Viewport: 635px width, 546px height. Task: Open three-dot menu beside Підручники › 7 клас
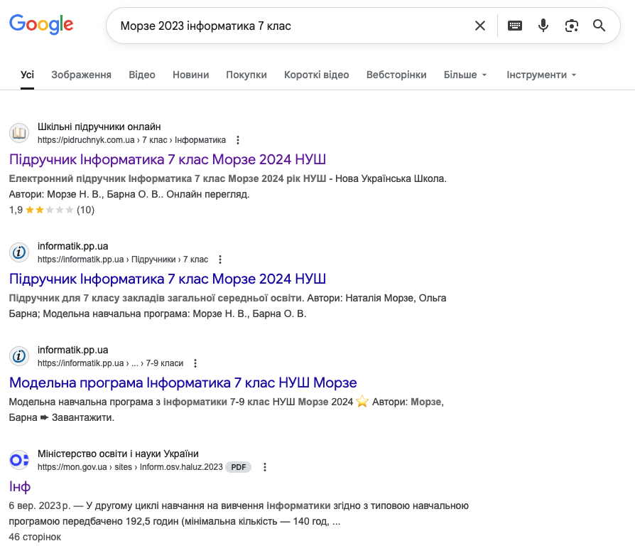click(220, 259)
